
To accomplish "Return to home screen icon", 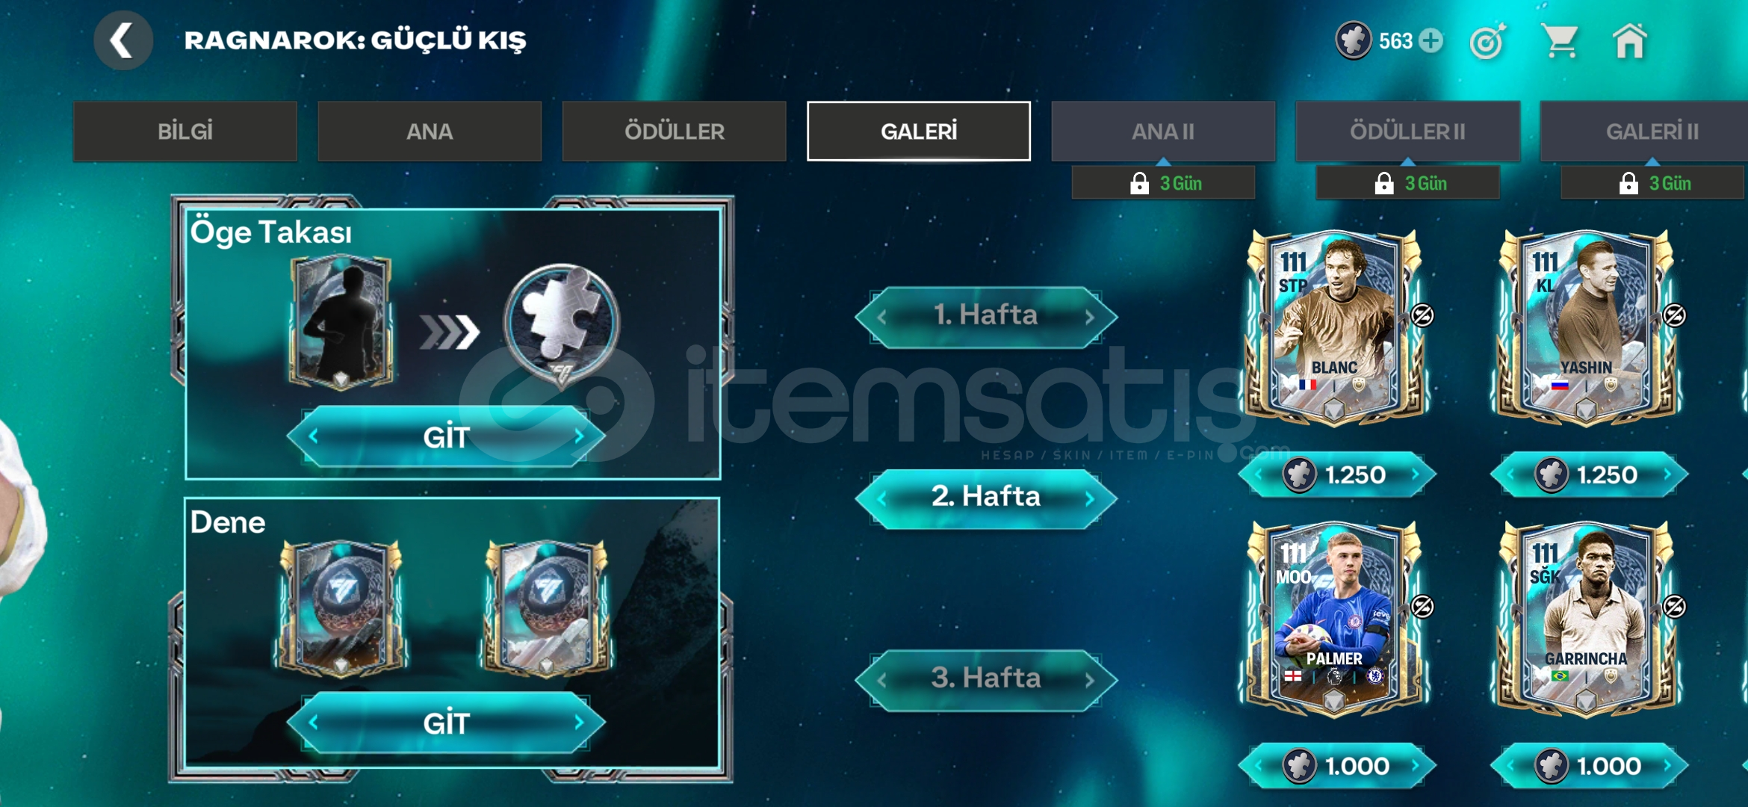I will (x=1630, y=40).
